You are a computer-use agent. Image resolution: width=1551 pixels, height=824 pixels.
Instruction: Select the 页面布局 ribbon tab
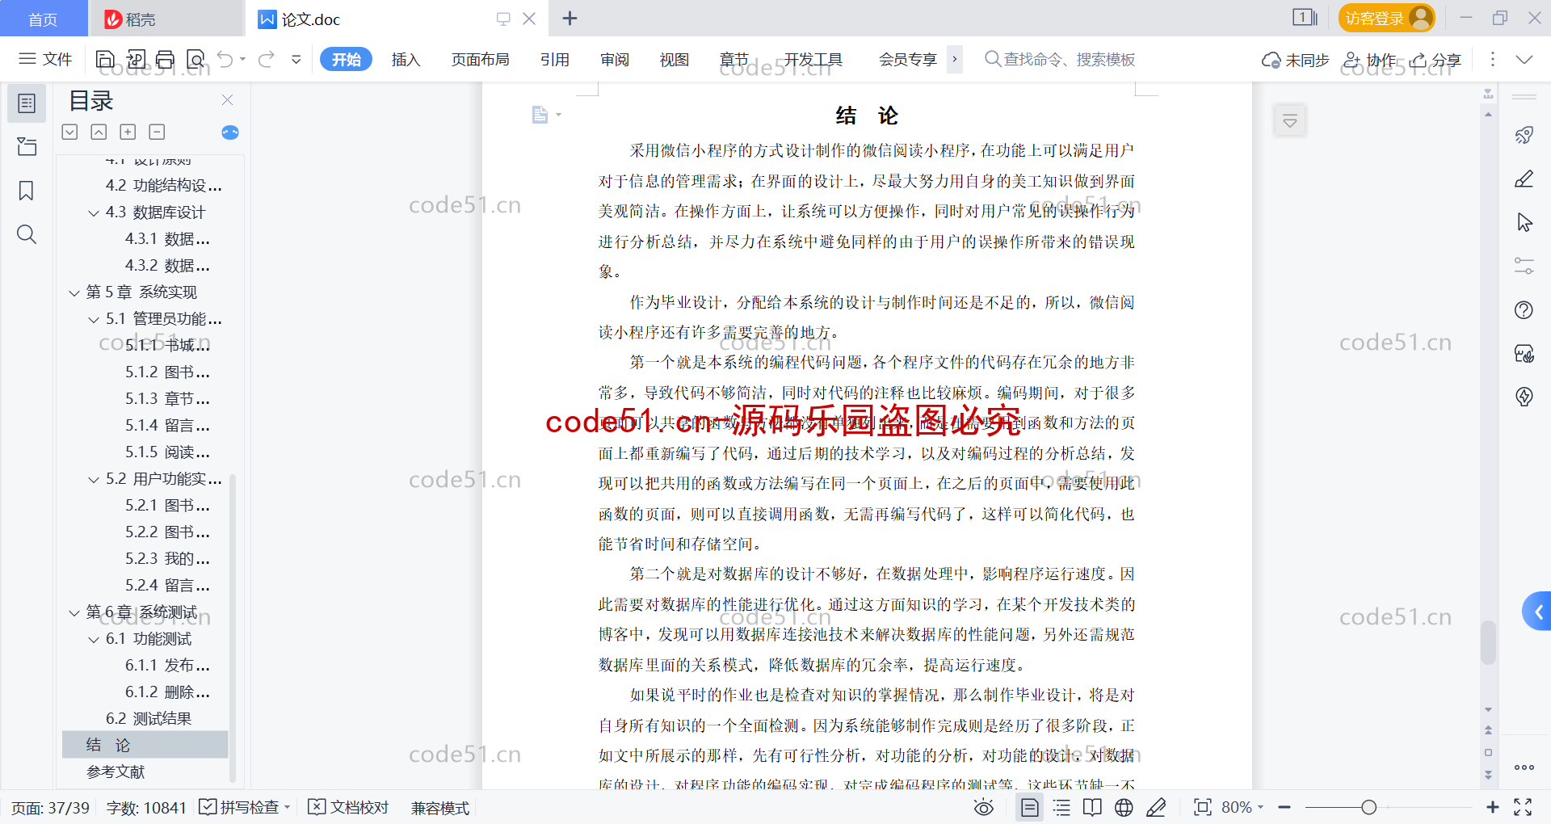480,59
